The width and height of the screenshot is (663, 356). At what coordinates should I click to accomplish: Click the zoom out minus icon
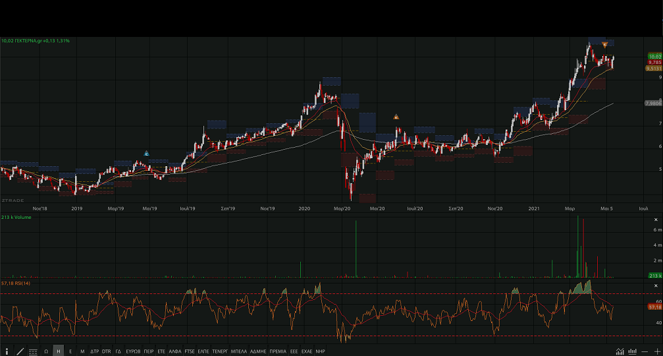click(645, 351)
